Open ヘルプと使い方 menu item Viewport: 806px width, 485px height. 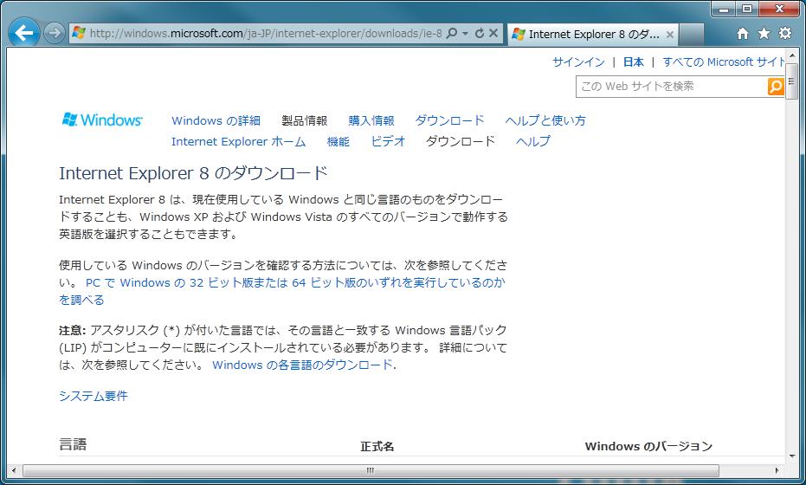pos(545,121)
